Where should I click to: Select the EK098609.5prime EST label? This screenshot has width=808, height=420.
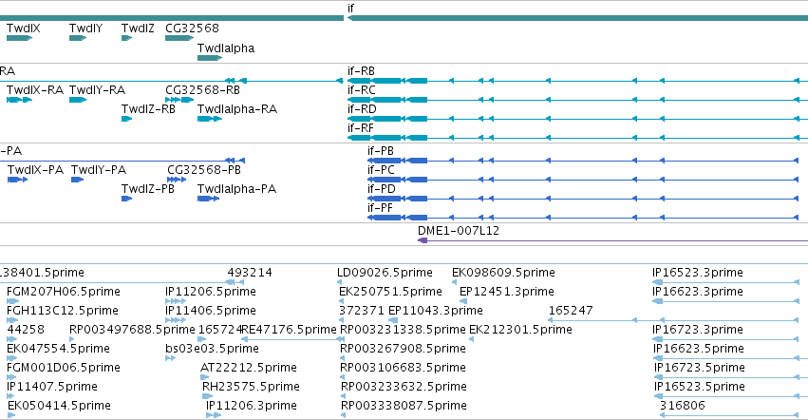(x=503, y=273)
